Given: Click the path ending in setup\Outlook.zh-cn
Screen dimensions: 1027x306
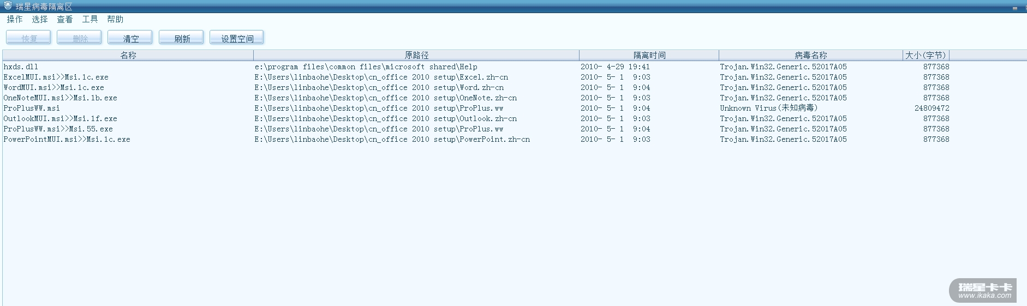Looking at the screenshot, I should (x=386, y=118).
